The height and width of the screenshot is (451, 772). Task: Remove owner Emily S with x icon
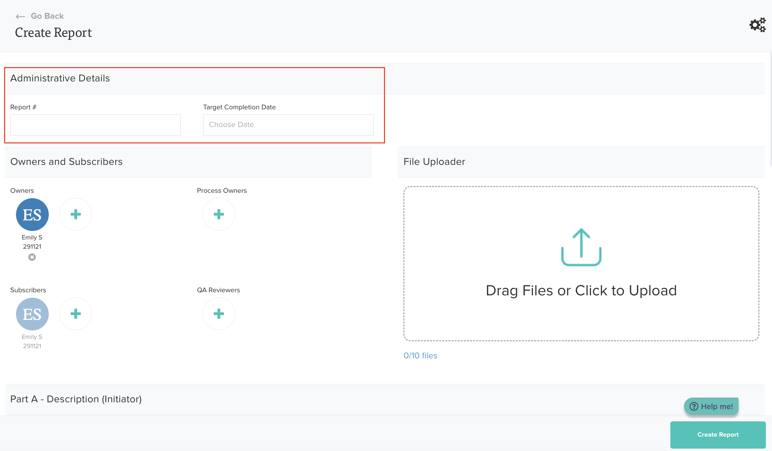32,257
